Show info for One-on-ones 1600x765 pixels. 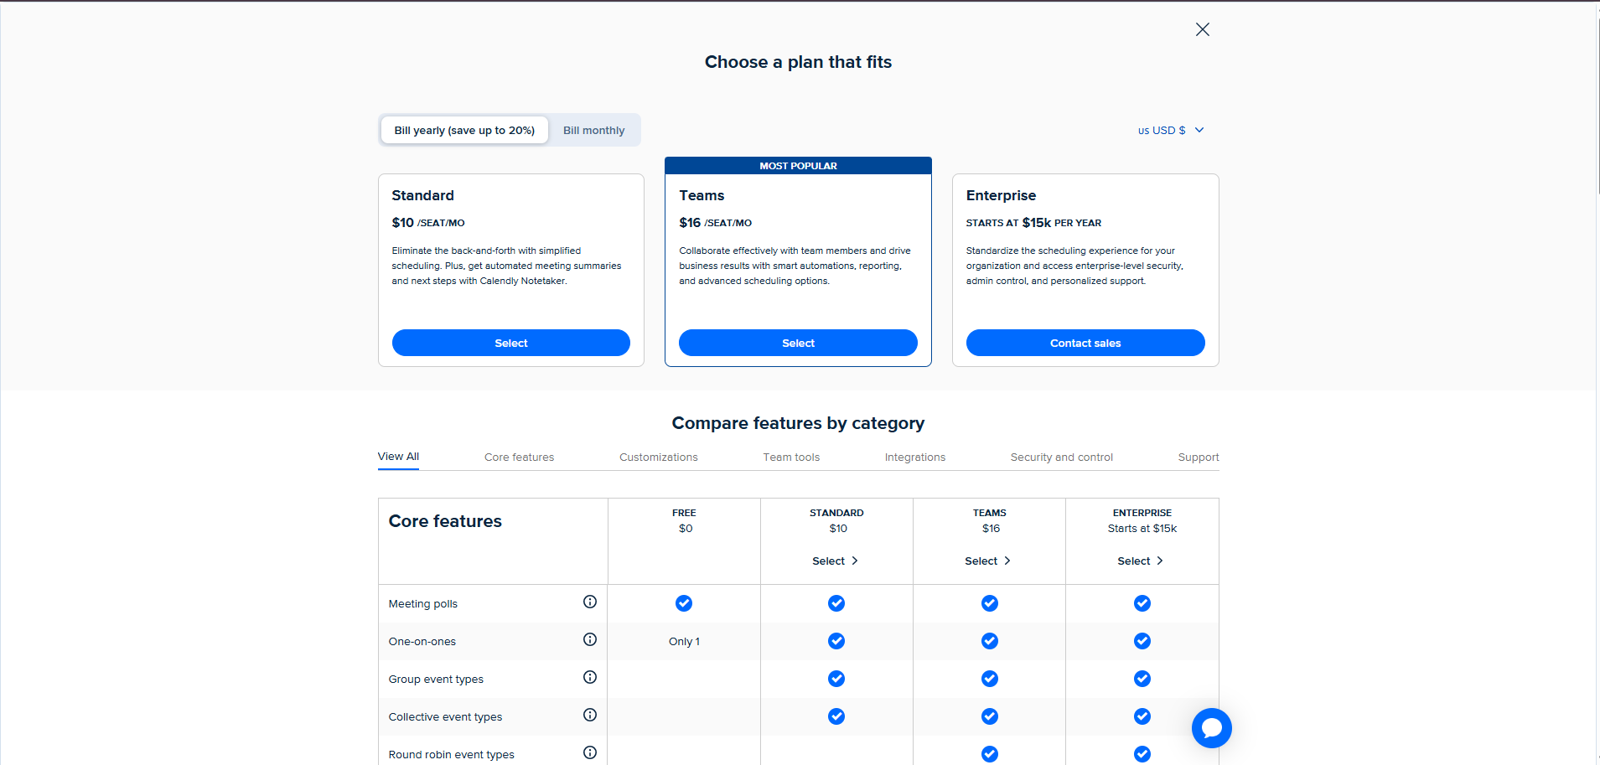[x=590, y=639]
